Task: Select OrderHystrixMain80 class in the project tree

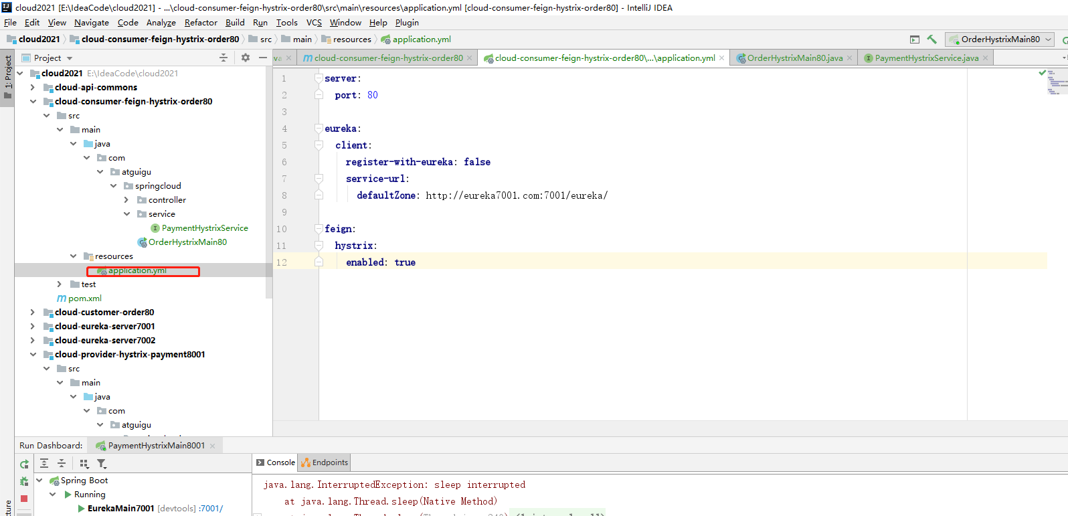Action: 187,242
